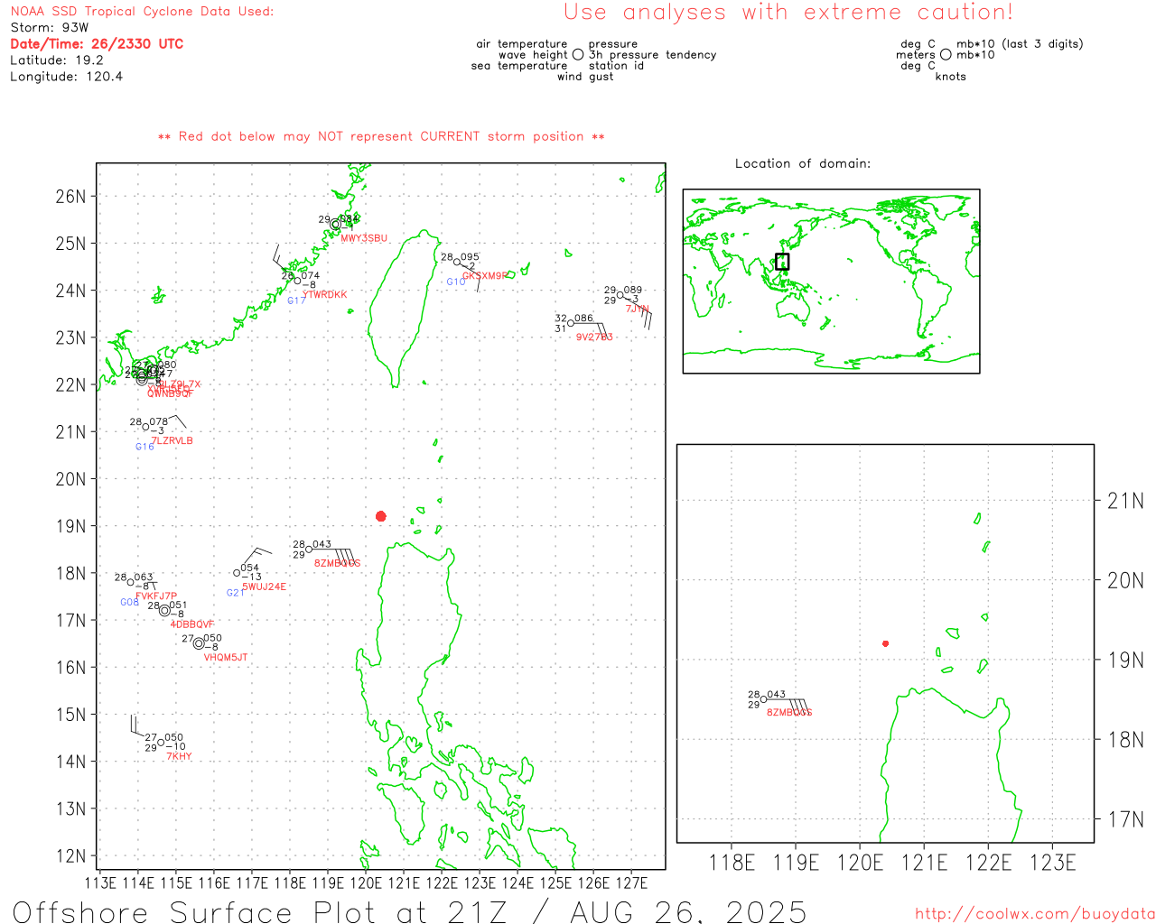Click station ID 5WUJ24E
The width and height of the screenshot is (1156, 924).
point(264,587)
